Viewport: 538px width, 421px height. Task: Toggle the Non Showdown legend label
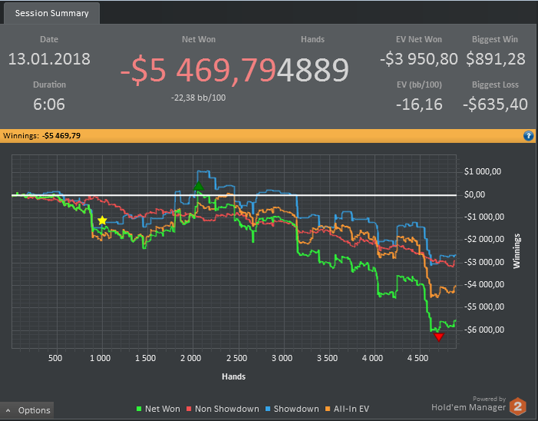[x=227, y=409]
